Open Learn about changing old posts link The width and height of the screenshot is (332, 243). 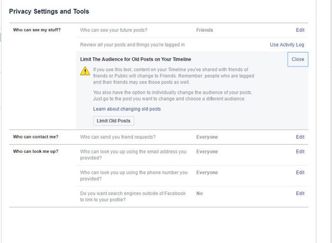[127, 109]
